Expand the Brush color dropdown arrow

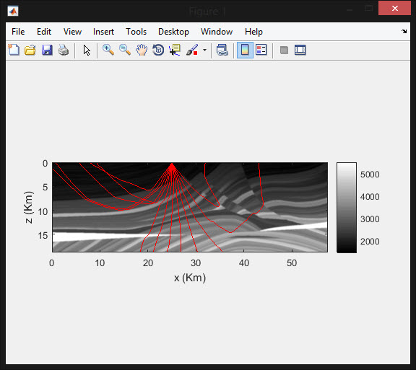204,50
